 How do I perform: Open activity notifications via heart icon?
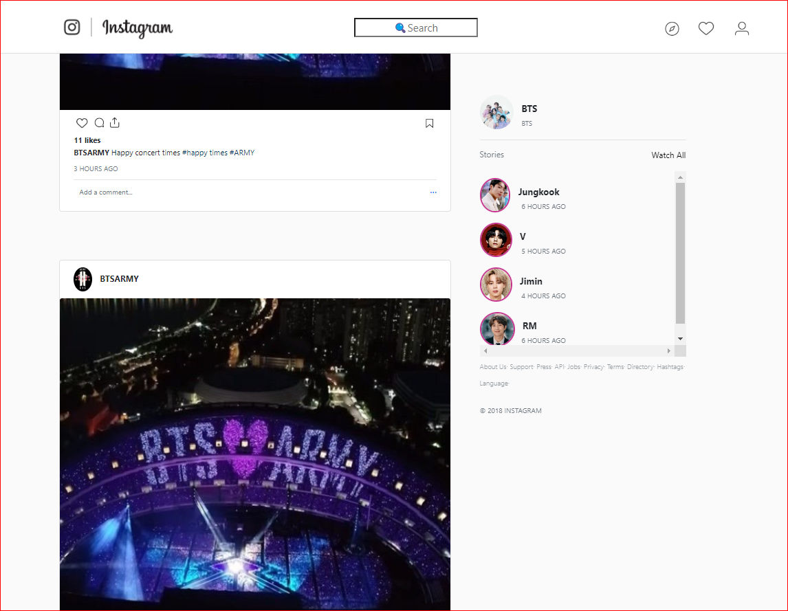(x=706, y=27)
